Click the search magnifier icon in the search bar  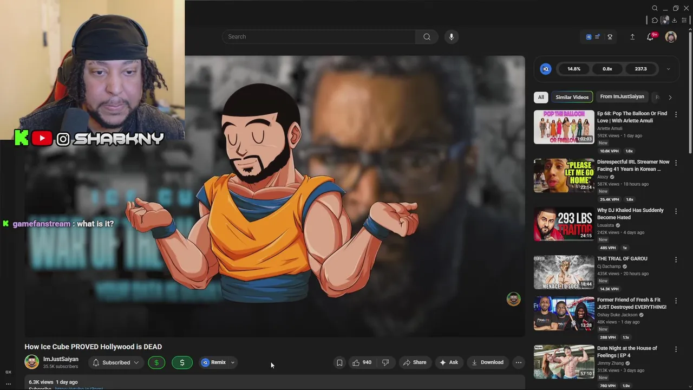427,37
